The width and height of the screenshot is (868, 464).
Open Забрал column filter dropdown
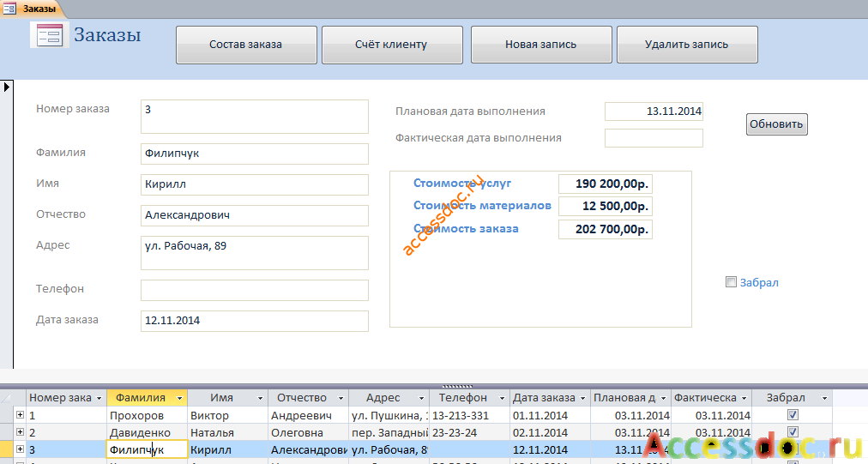(x=824, y=398)
